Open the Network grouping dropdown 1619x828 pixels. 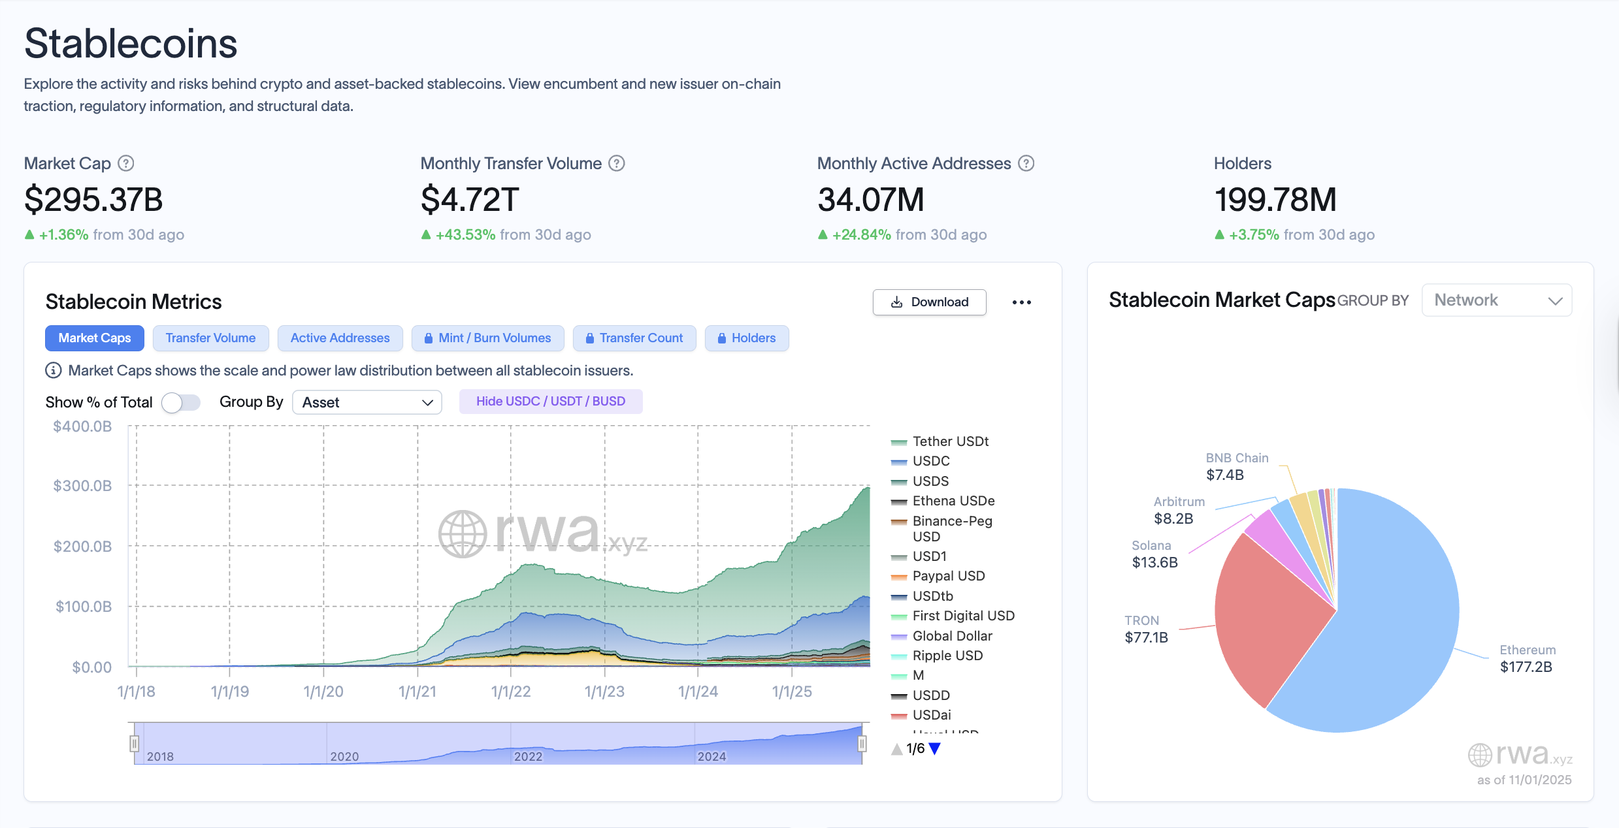point(1497,300)
